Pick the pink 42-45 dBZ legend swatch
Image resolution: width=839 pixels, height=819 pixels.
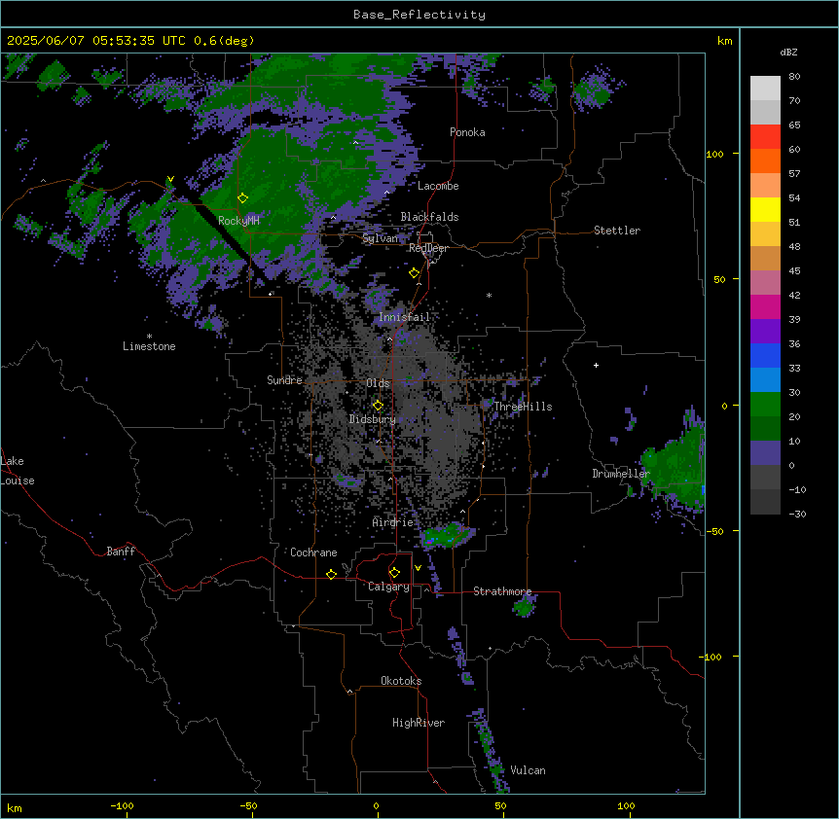[765, 283]
